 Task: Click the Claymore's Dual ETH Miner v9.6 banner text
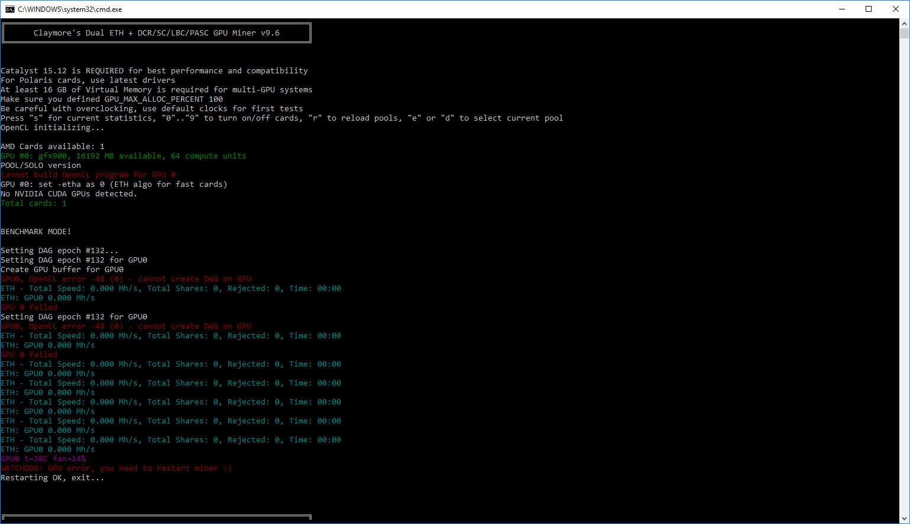(157, 33)
